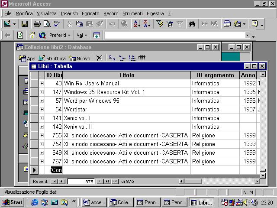
Task: Apply Filter by Selection icon
Action: 160,24
